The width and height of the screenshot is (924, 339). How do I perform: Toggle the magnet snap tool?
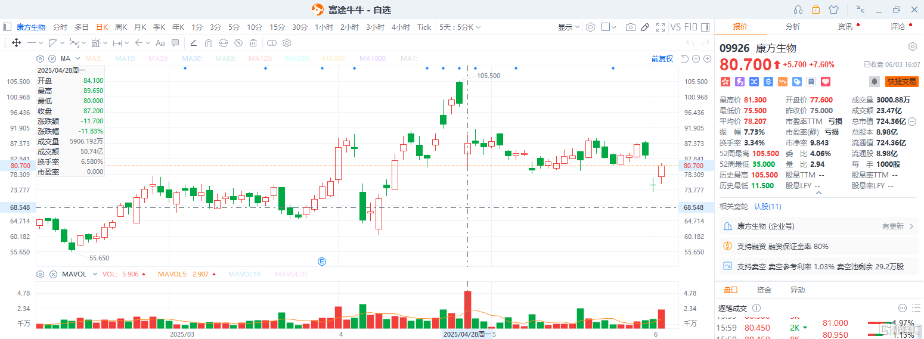pos(208,43)
